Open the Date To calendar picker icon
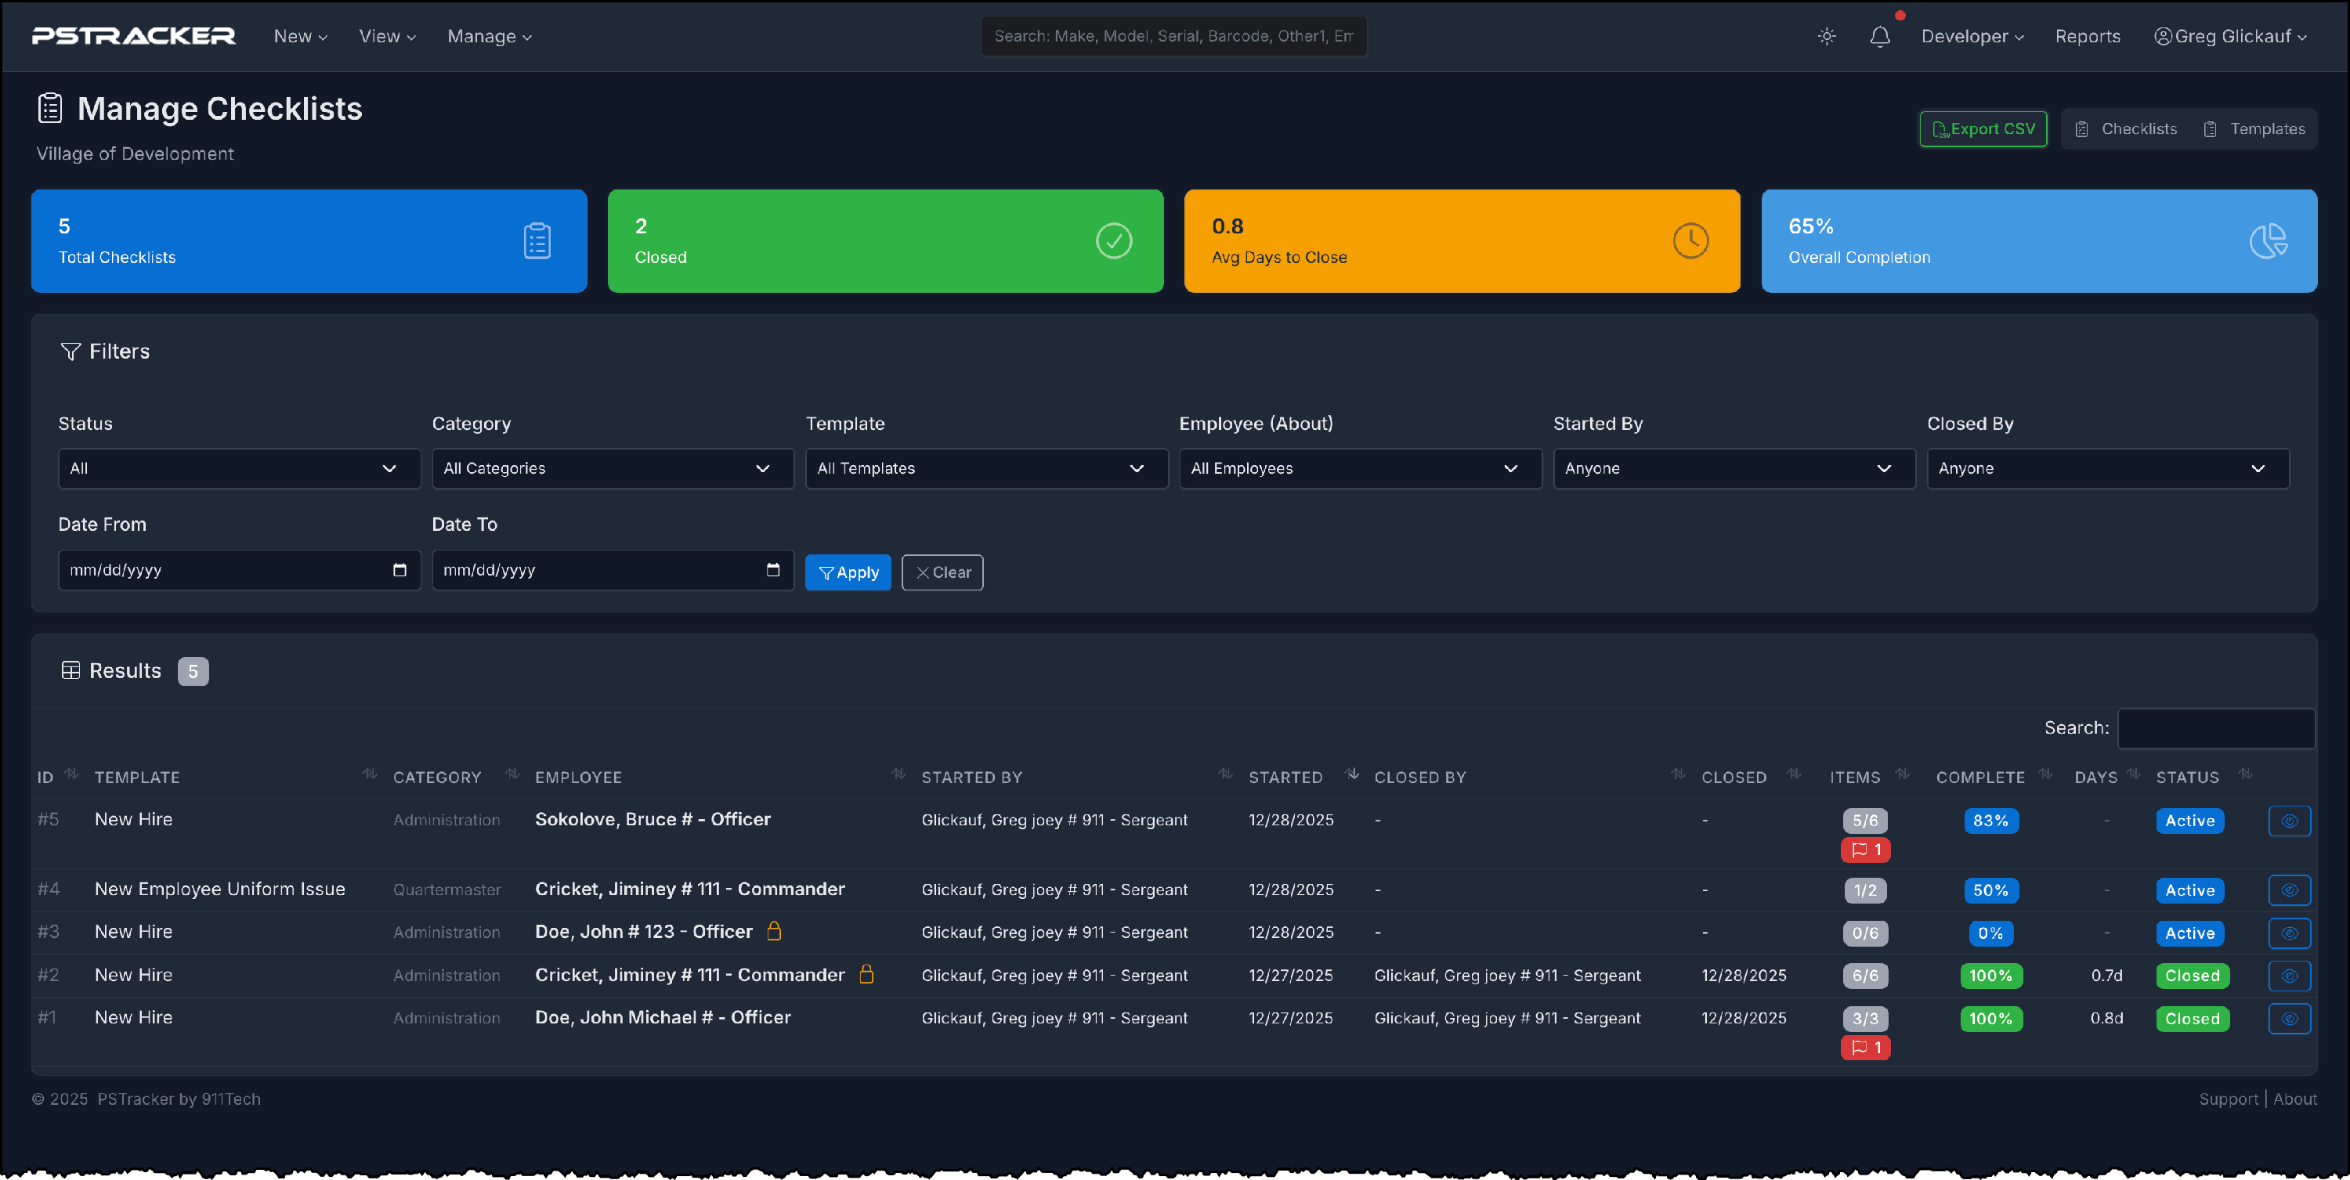The image size is (2350, 1180). [x=772, y=570]
